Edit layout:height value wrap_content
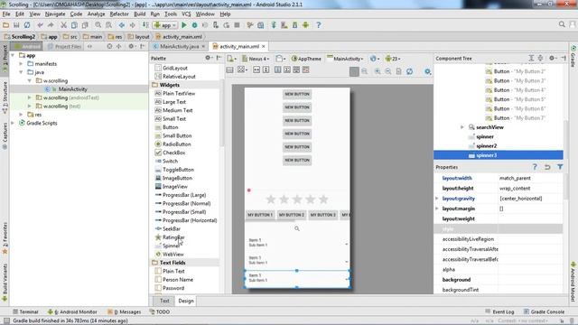 pos(530,189)
